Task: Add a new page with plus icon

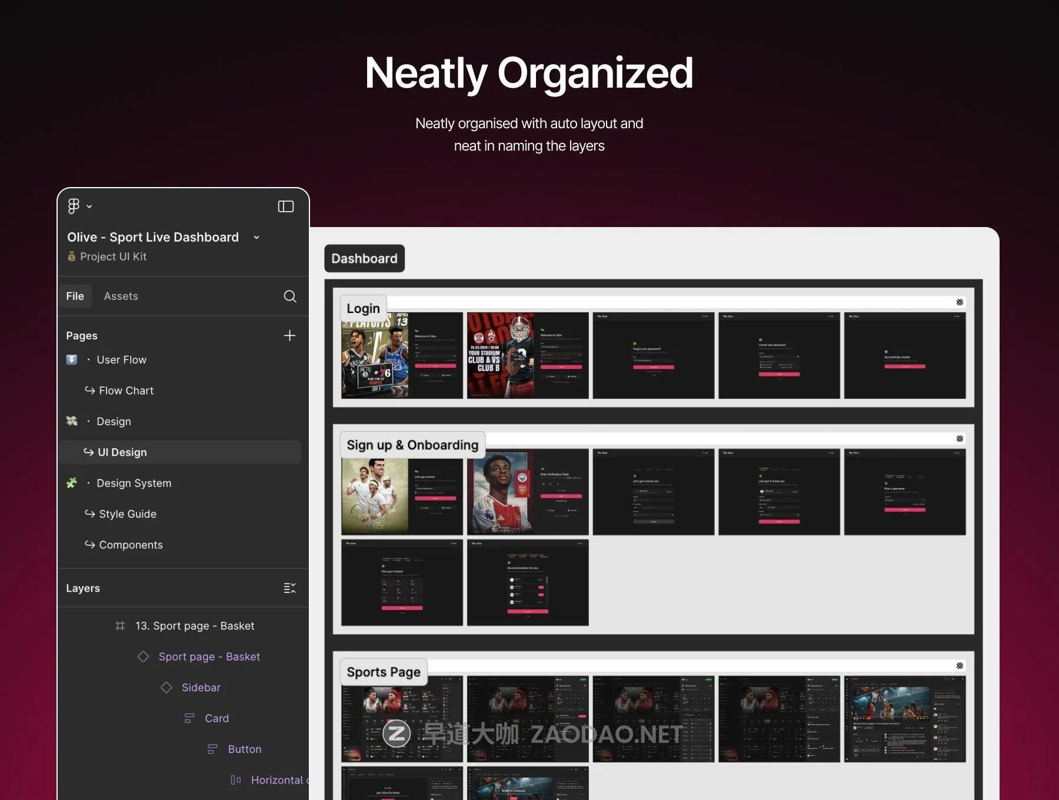Action: 289,336
